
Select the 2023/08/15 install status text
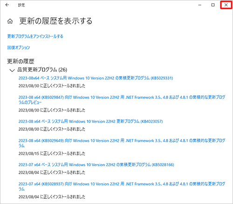click(52, 154)
